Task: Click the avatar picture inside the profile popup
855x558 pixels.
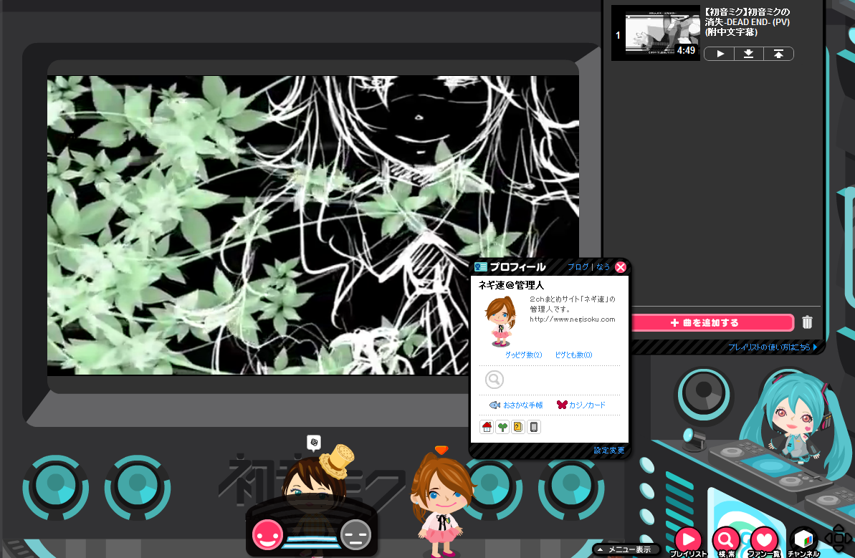Action: click(500, 322)
